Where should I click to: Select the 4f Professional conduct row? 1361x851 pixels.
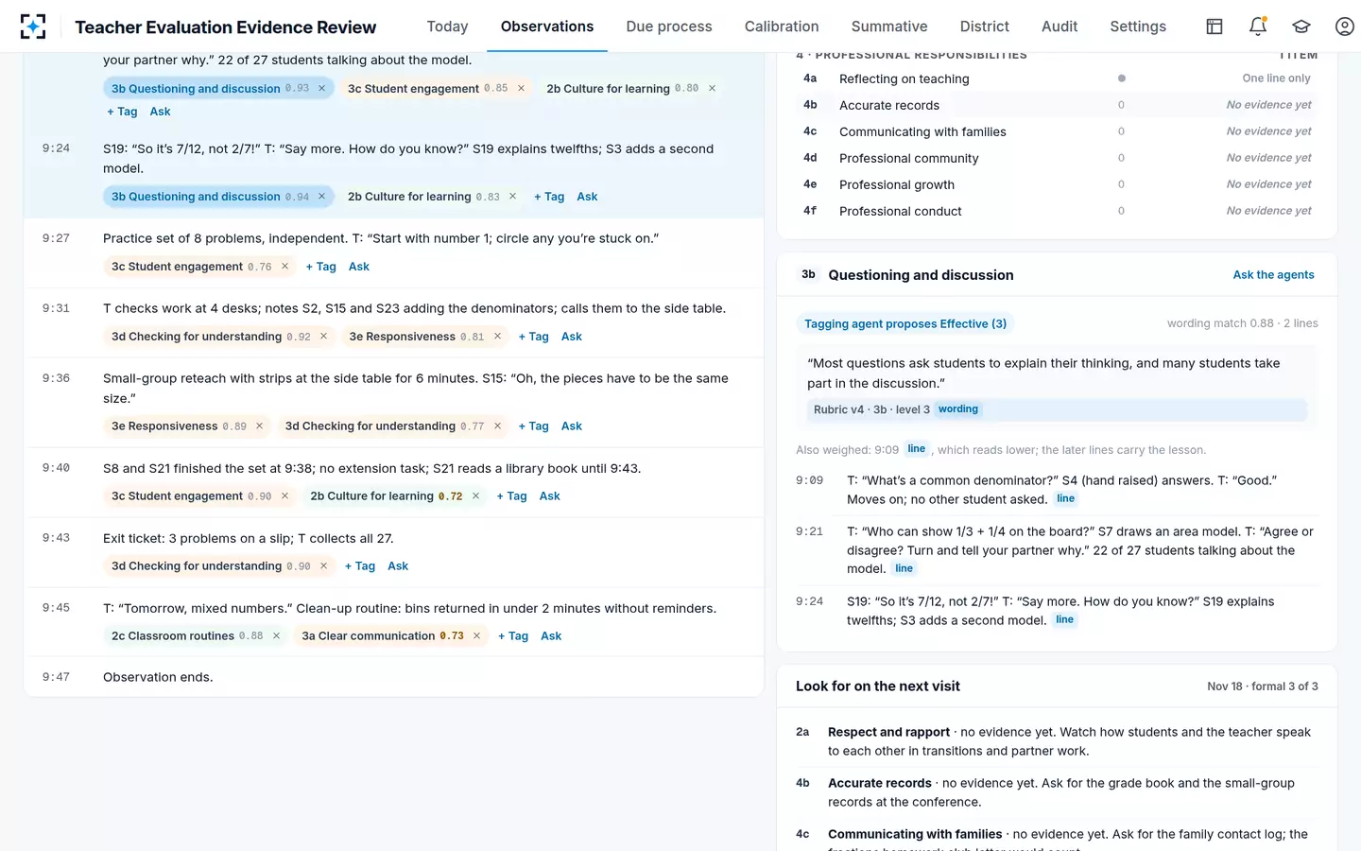[x=1057, y=211]
